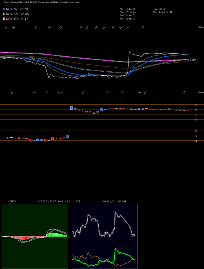This screenshot has height=269, width=204.
Task: Click the 18.32 price label on EMA chart
Action: coord(192,60)
